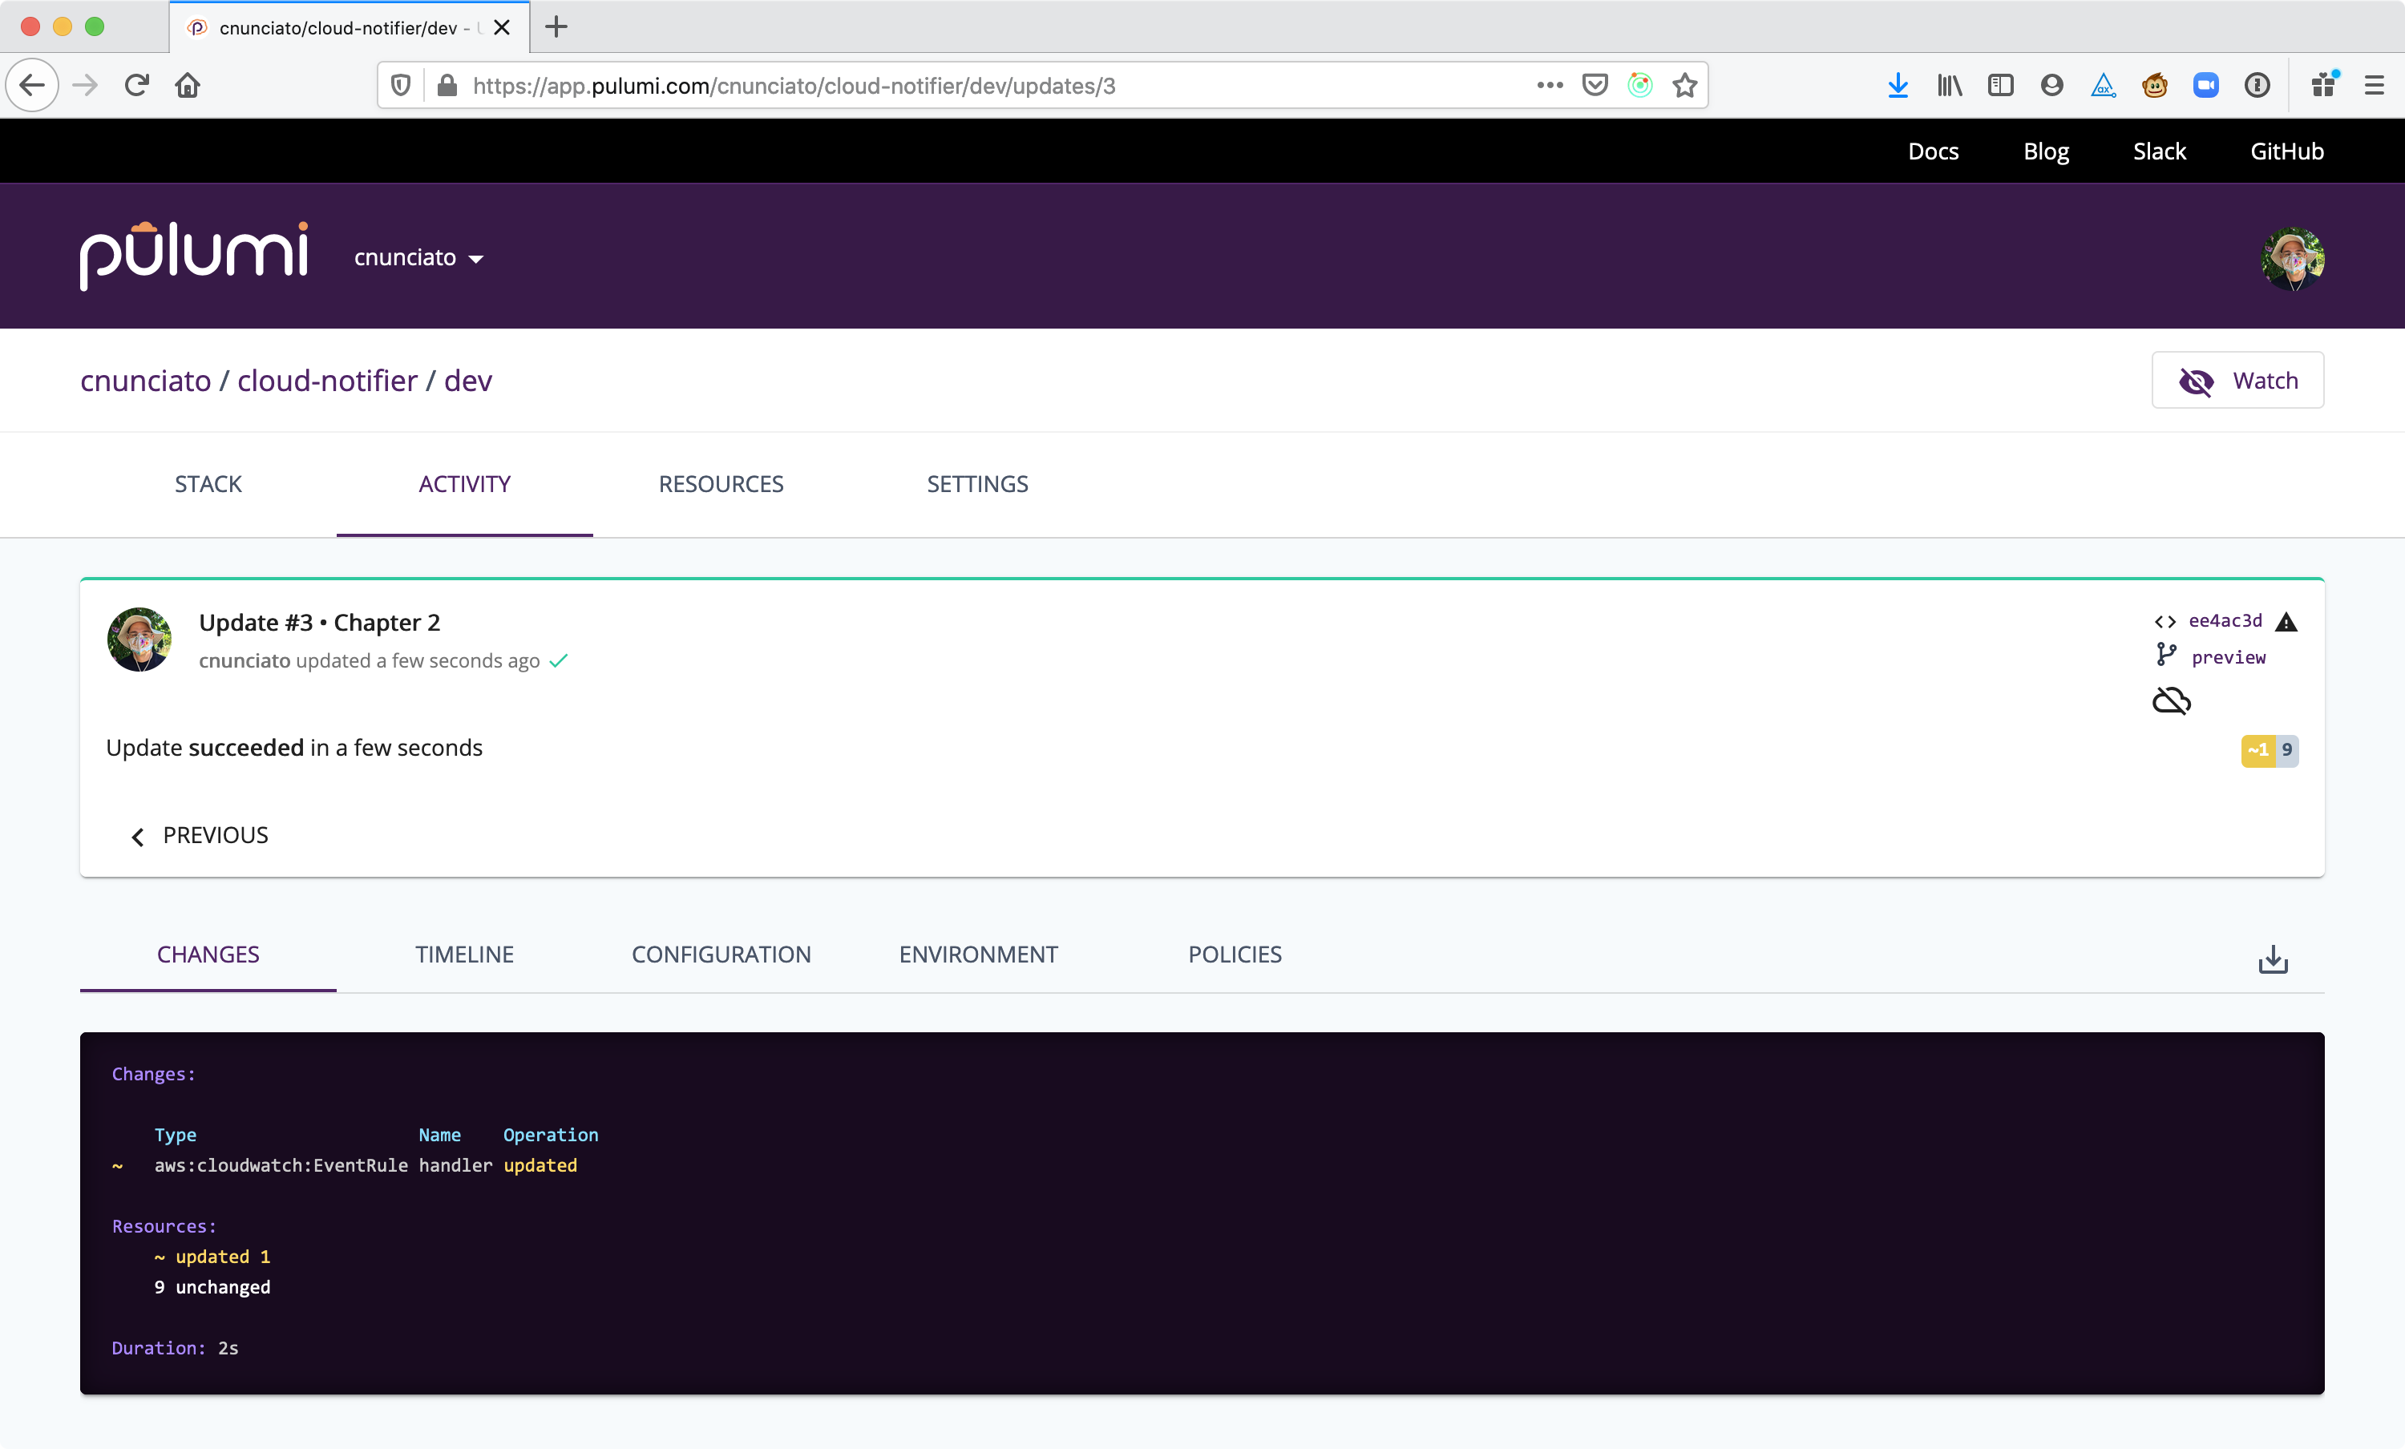Open the Firefox downloads panel
This screenshot has width=2405, height=1449.
pyautogui.click(x=1898, y=86)
